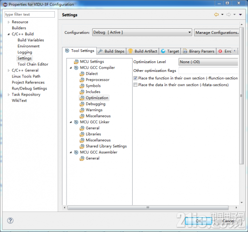The width and height of the screenshot is (248, 232).
Task: Click the MCU Settings tool icon
Action: pyautogui.click(x=76, y=62)
